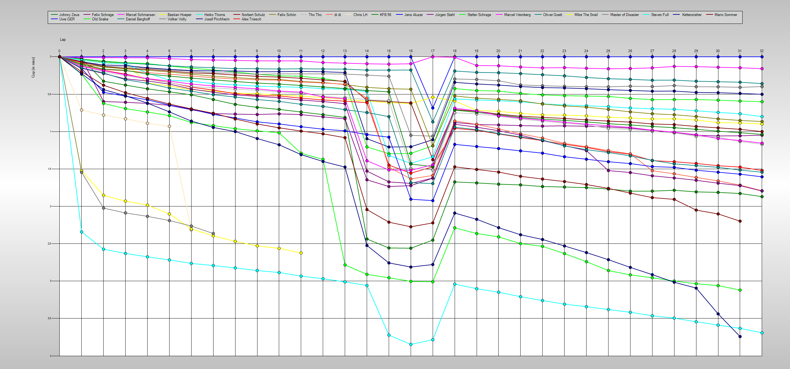Click yellow line's final point at lap 11
This screenshot has width=790, height=369.
click(x=301, y=253)
